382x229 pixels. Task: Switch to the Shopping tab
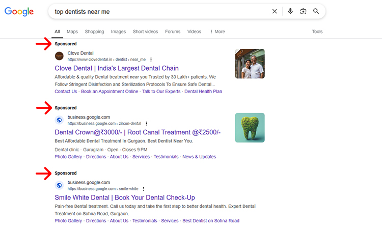[94, 32]
